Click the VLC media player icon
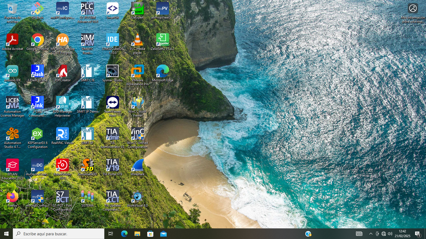 [x=138, y=40]
